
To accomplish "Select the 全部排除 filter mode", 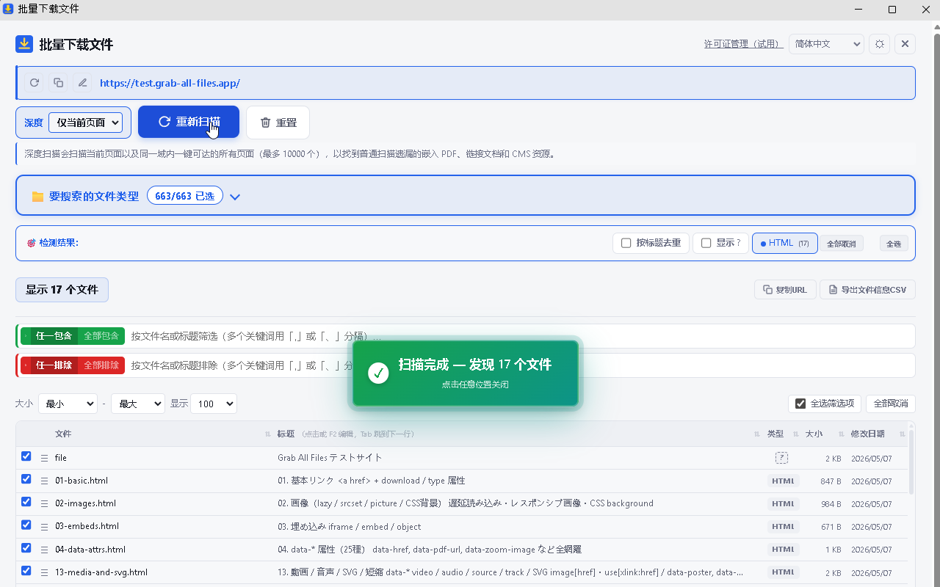I will (x=101, y=365).
